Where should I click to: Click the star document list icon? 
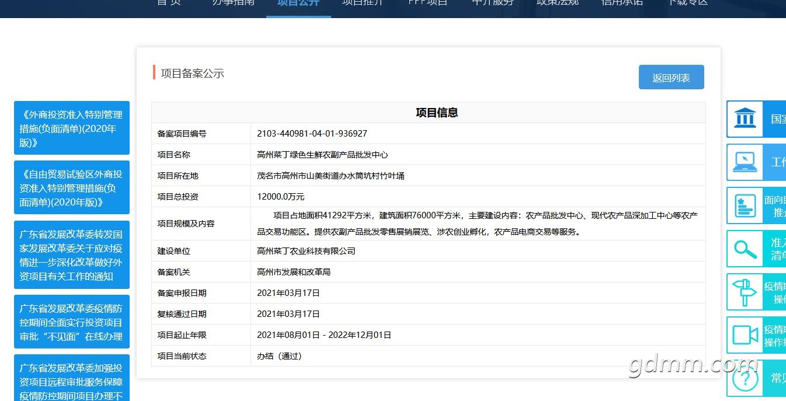(745, 205)
